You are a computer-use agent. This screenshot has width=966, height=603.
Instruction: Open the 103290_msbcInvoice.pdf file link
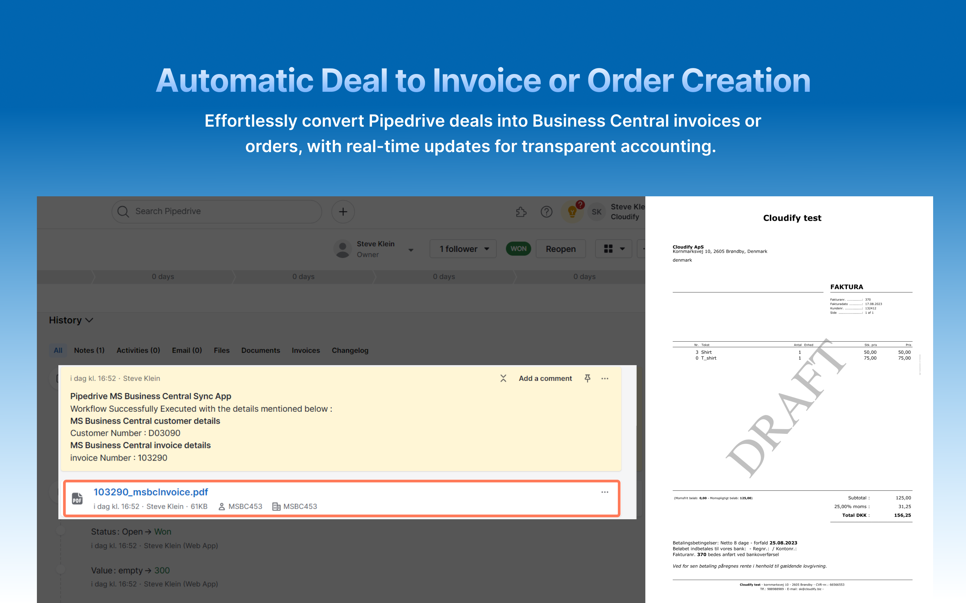pyautogui.click(x=151, y=492)
